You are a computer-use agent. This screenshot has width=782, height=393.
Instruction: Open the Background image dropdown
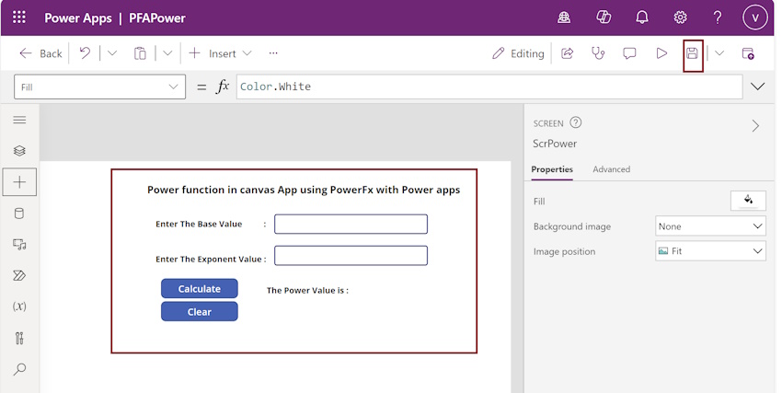pyautogui.click(x=710, y=226)
